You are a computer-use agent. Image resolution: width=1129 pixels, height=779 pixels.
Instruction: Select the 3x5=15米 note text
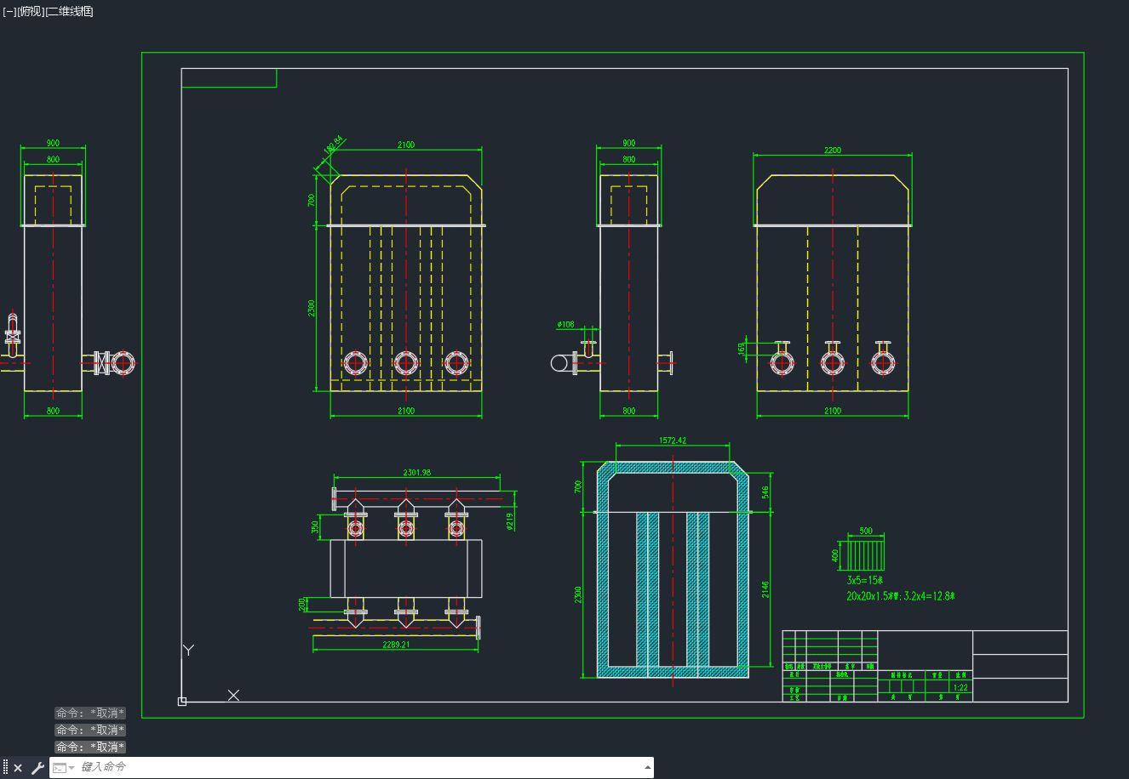pos(865,580)
